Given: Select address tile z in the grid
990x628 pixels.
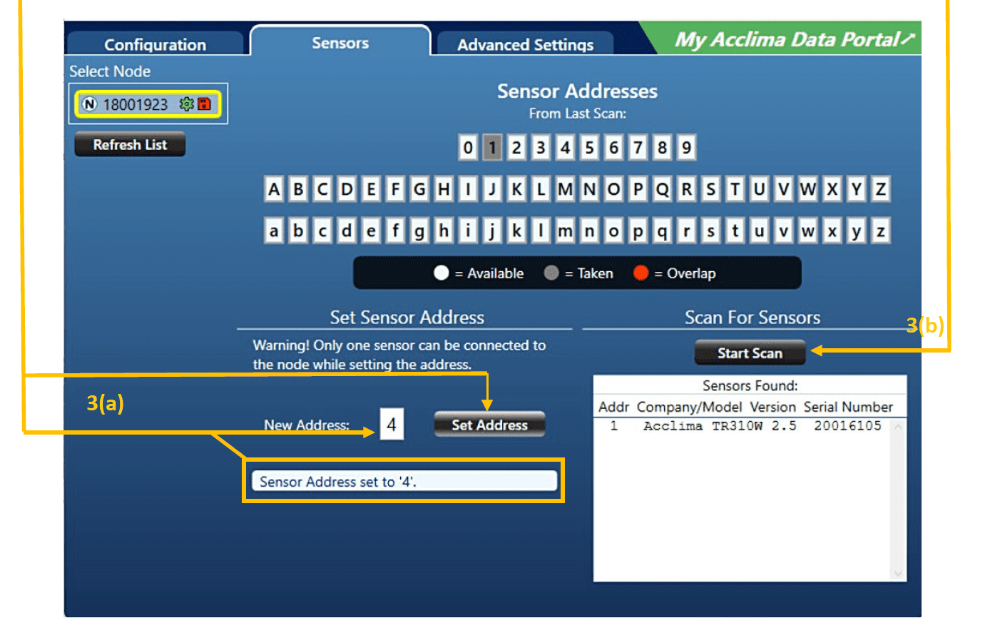Looking at the screenshot, I should (x=879, y=231).
